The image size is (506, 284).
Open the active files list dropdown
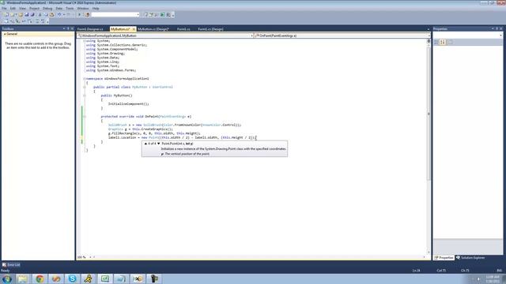(429, 29)
